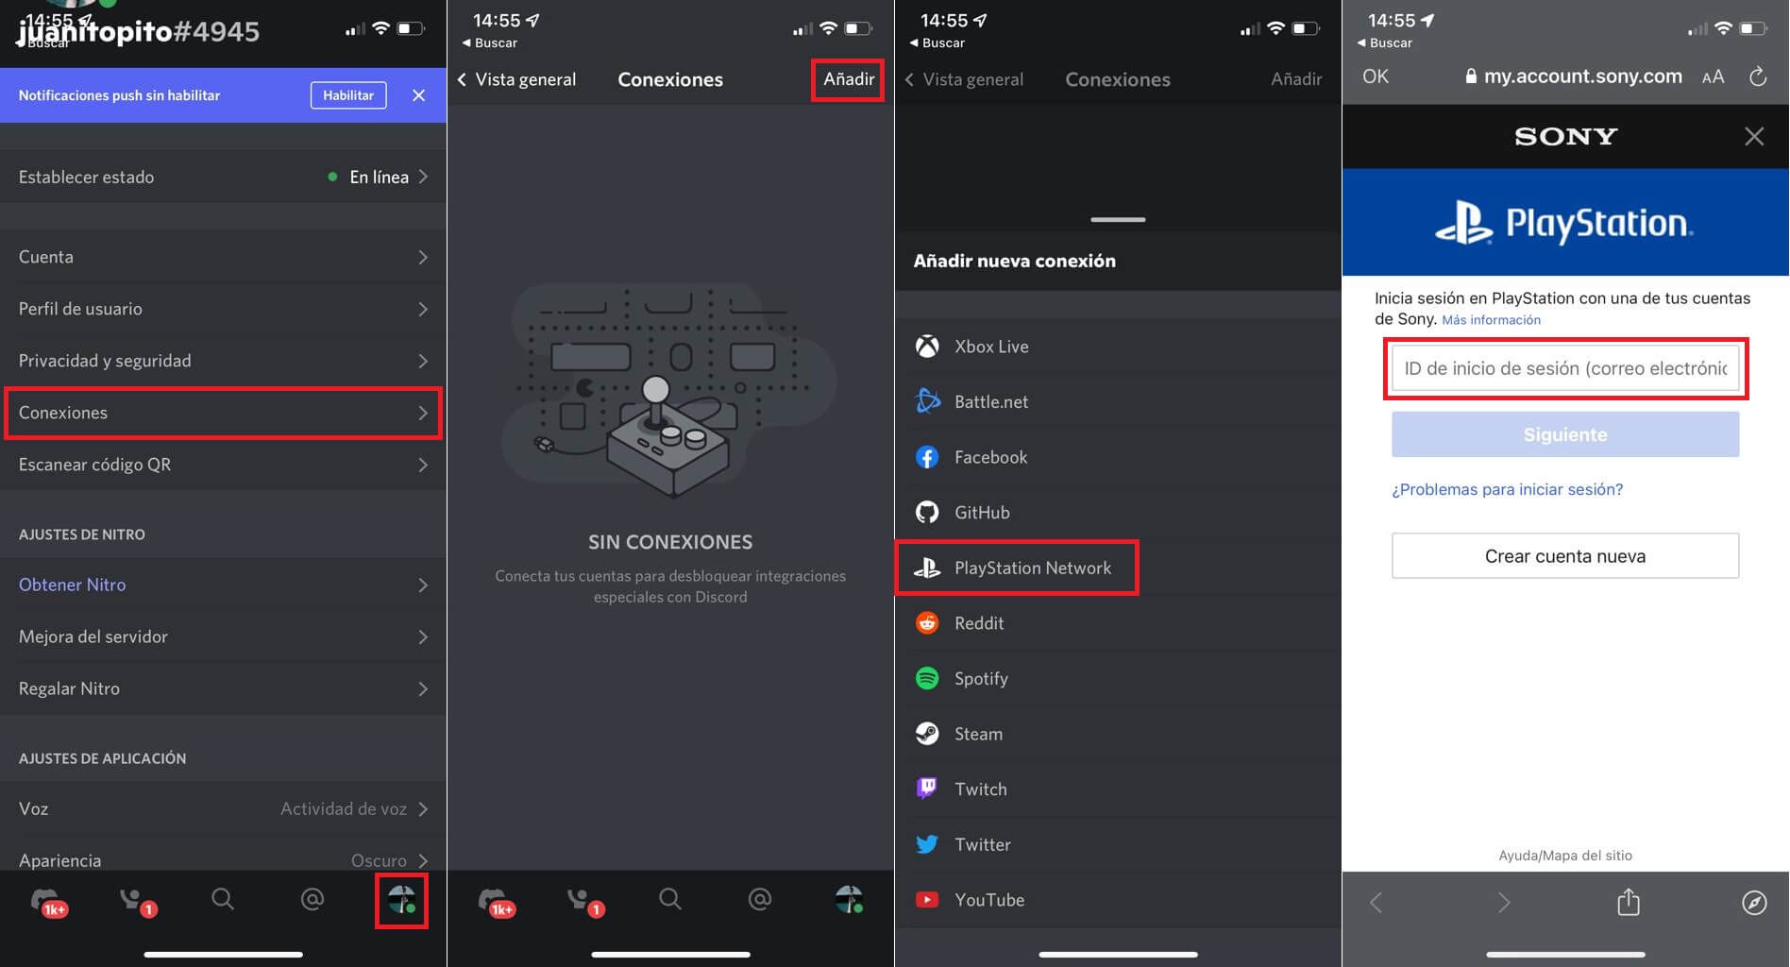Open mentions tab in first screen
The height and width of the screenshot is (967, 1790).
(312, 899)
